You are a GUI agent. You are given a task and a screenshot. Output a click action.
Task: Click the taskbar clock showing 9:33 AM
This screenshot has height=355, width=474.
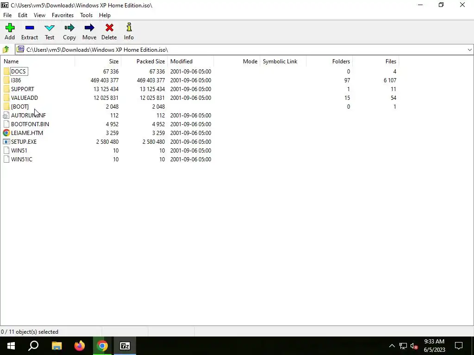434,346
